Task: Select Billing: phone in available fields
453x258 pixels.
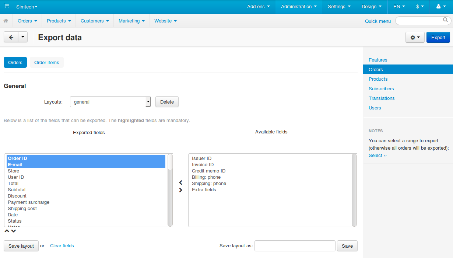Action: [x=270, y=177]
